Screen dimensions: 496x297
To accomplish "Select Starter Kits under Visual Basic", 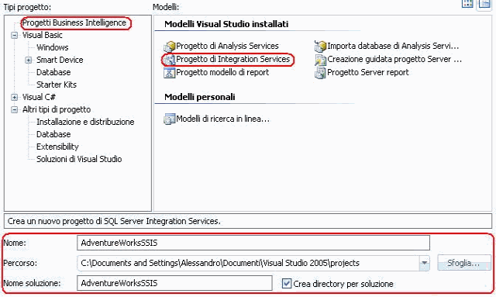I will pyautogui.click(x=57, y=85).
